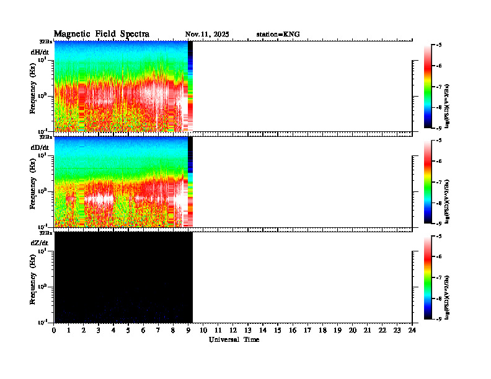Click hour 17 on the Universal Time axis

(x=307, y=330)
